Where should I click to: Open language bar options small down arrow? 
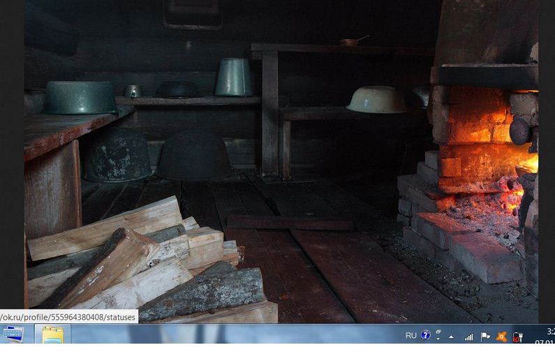point(438,340)
